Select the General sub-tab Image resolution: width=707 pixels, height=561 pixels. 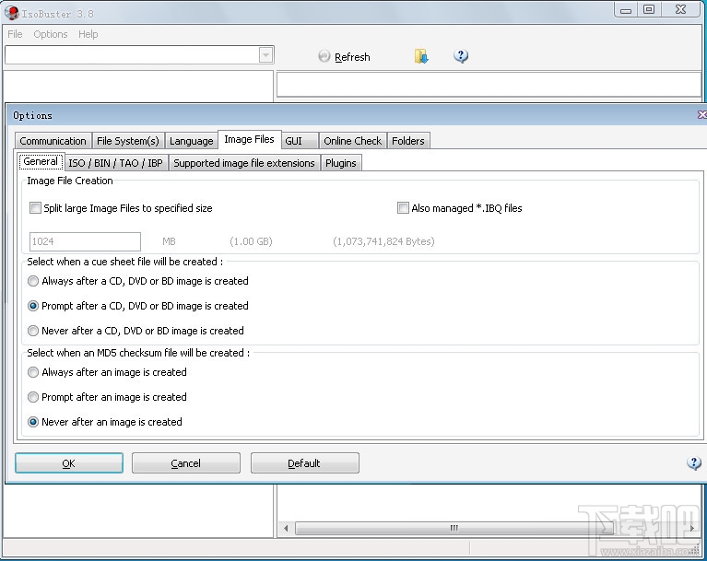pyautogui.click(x=41, y=161)
